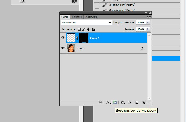The image size is (186, 122).
Task: Click the delete layer trash icon
Action: pyautogui.click(x=144, y=102)
